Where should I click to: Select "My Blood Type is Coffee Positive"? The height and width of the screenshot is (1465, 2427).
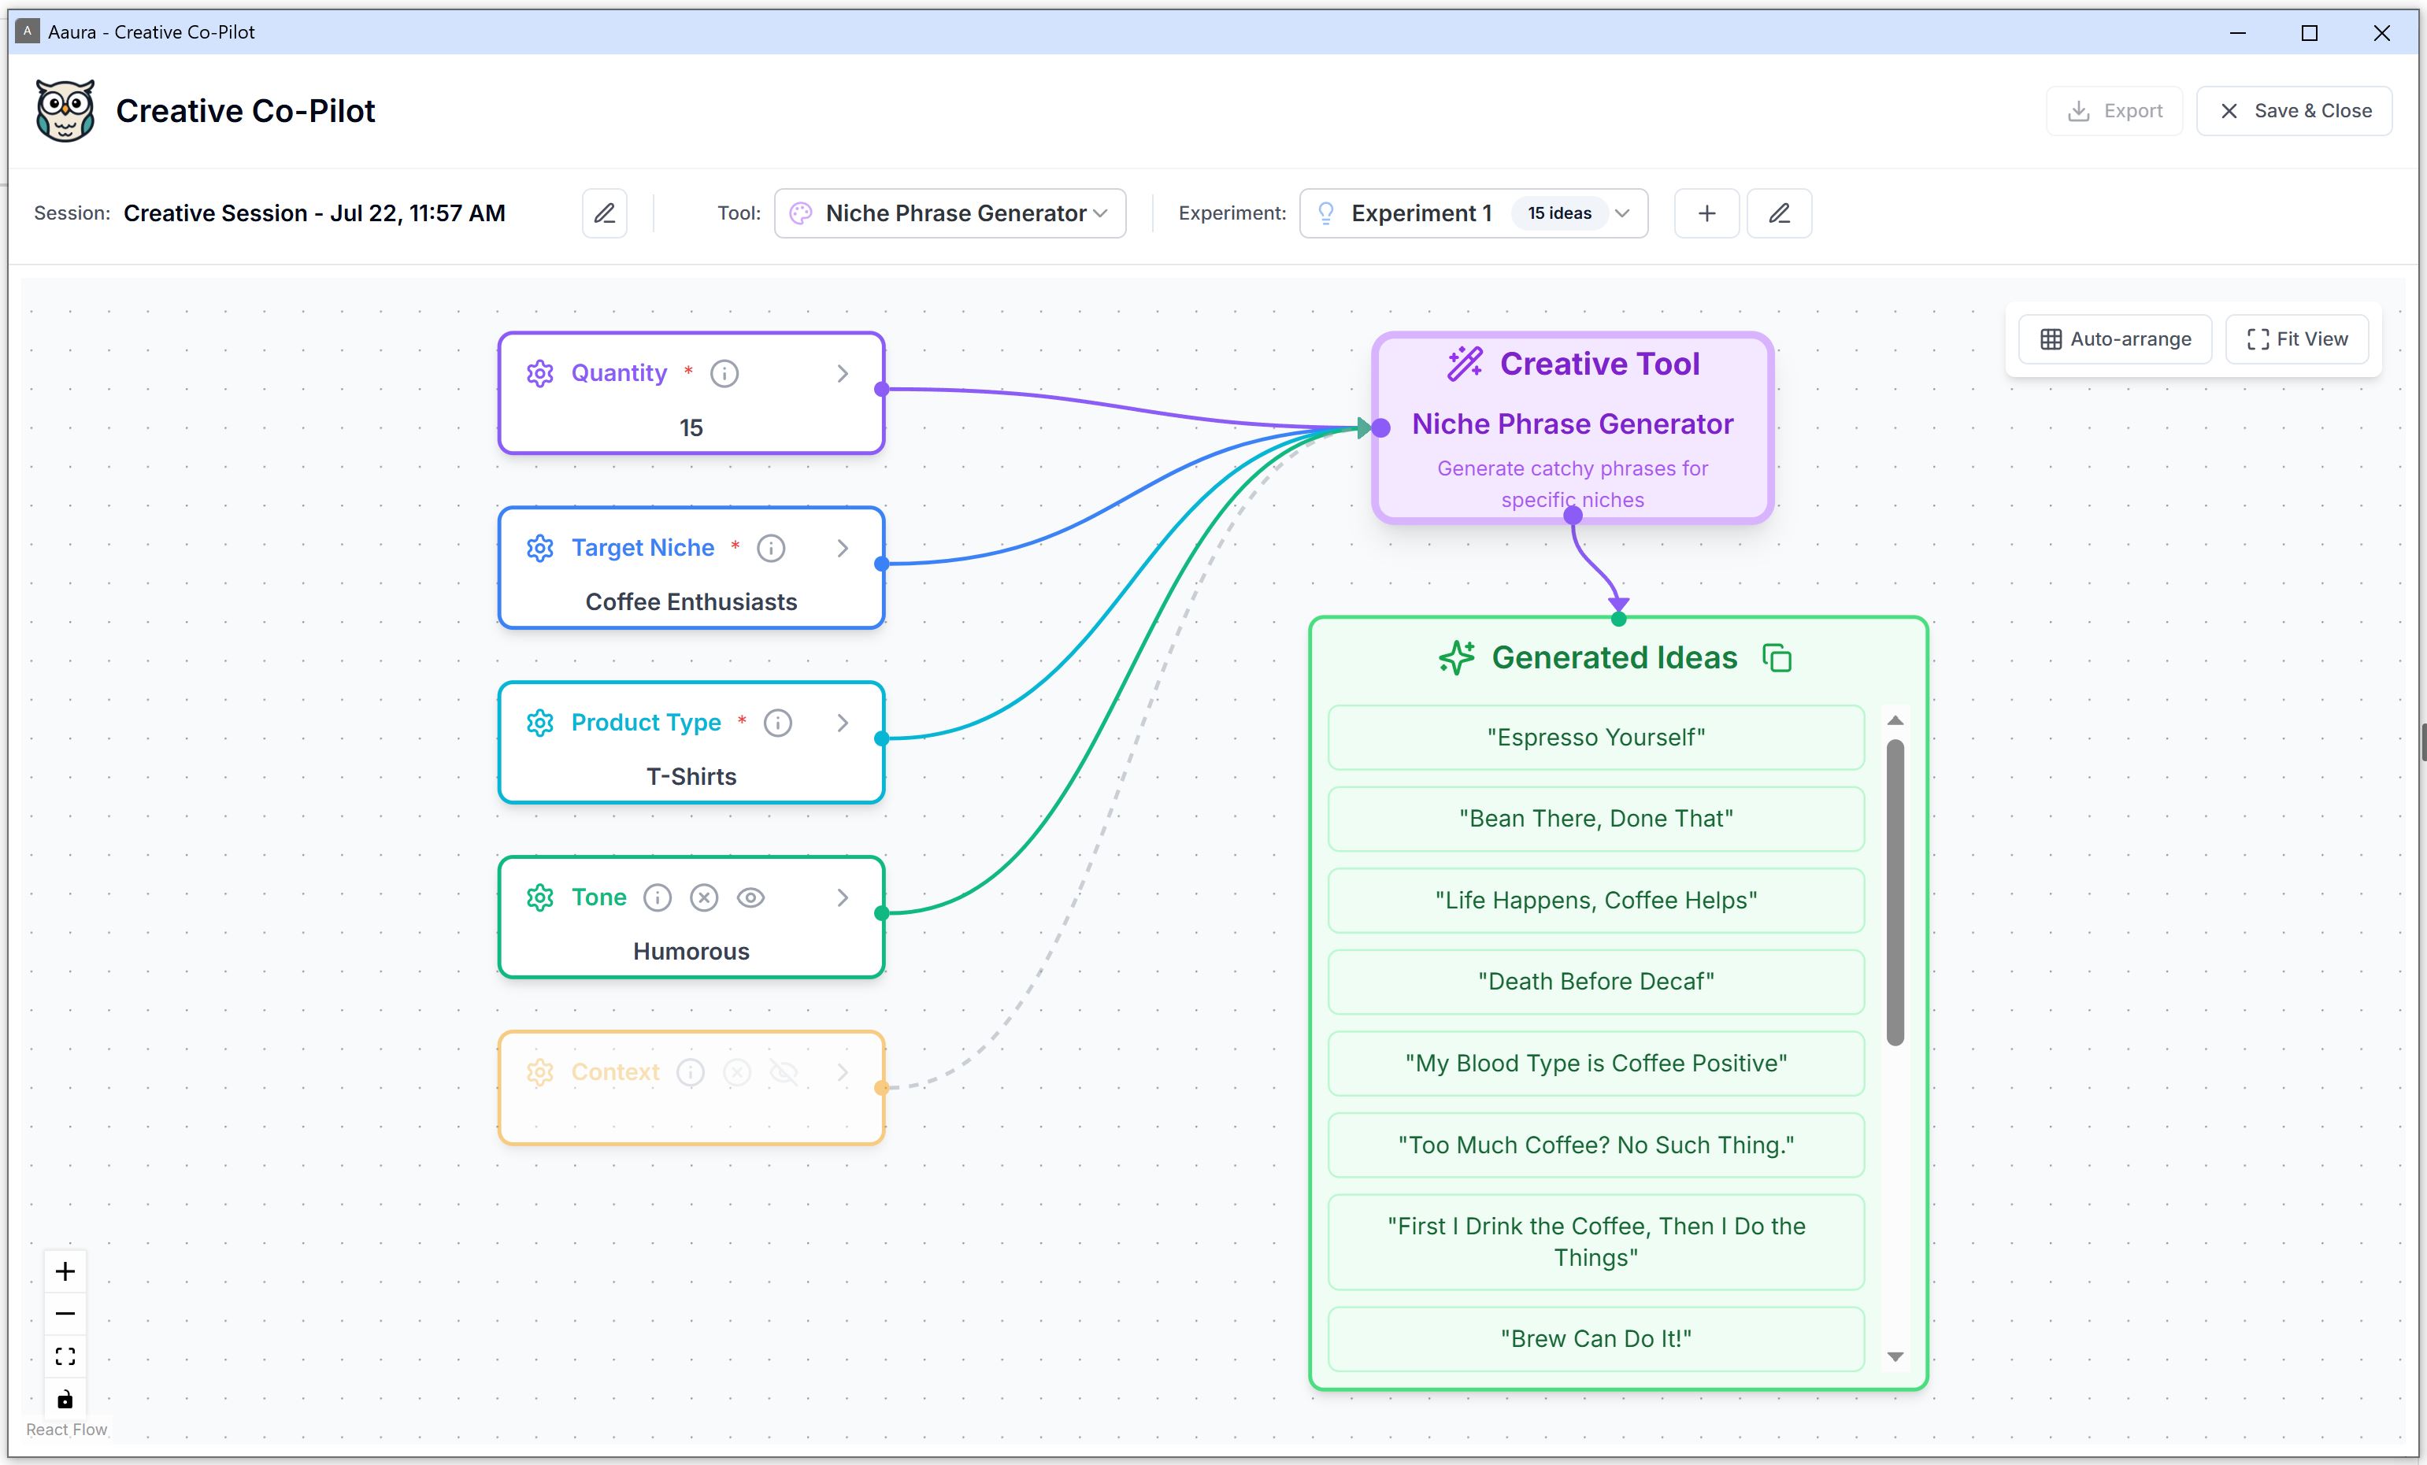(1595, 1064)
